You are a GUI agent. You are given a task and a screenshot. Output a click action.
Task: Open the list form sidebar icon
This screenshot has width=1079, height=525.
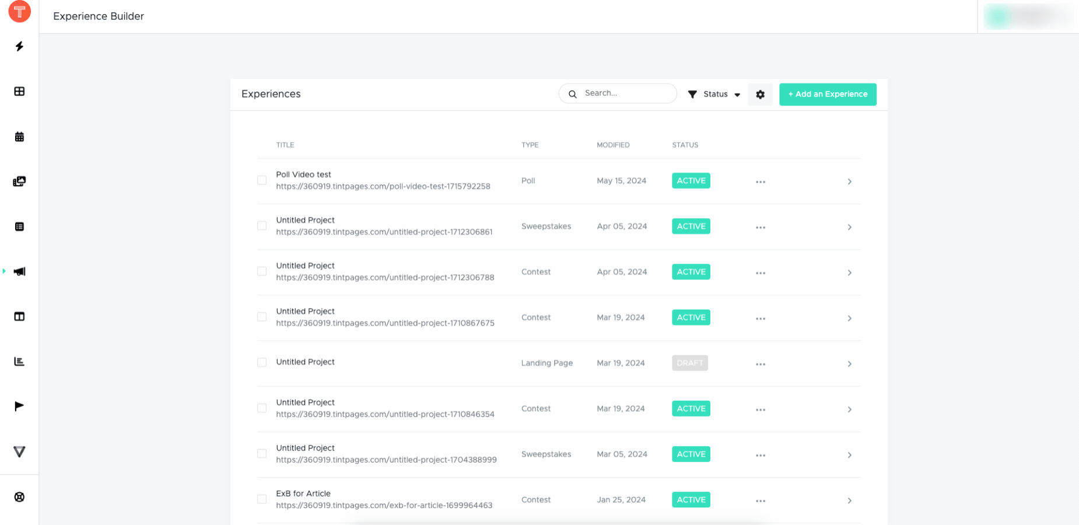pos(19,226)
